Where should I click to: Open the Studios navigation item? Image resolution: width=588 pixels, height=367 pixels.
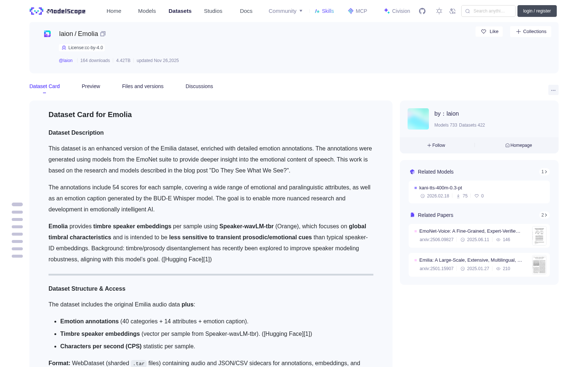[x=213, y=11]
